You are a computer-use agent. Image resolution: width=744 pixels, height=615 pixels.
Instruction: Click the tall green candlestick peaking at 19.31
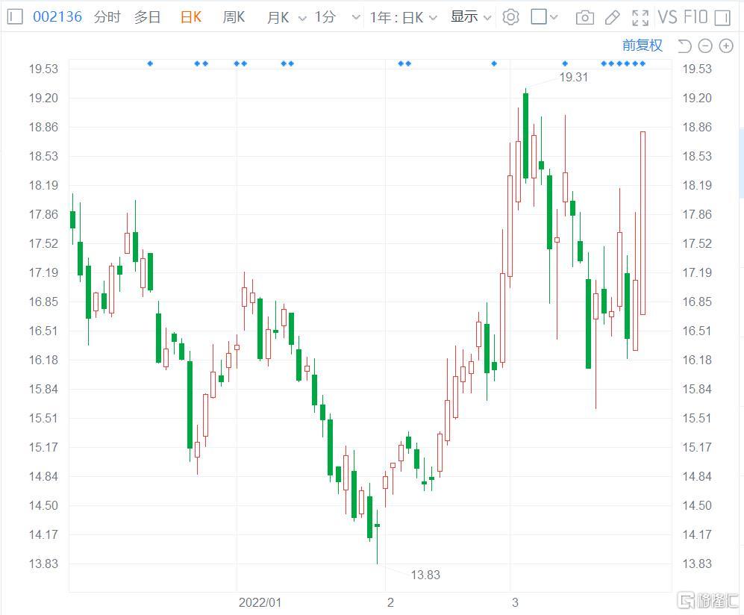coord(526,136)
